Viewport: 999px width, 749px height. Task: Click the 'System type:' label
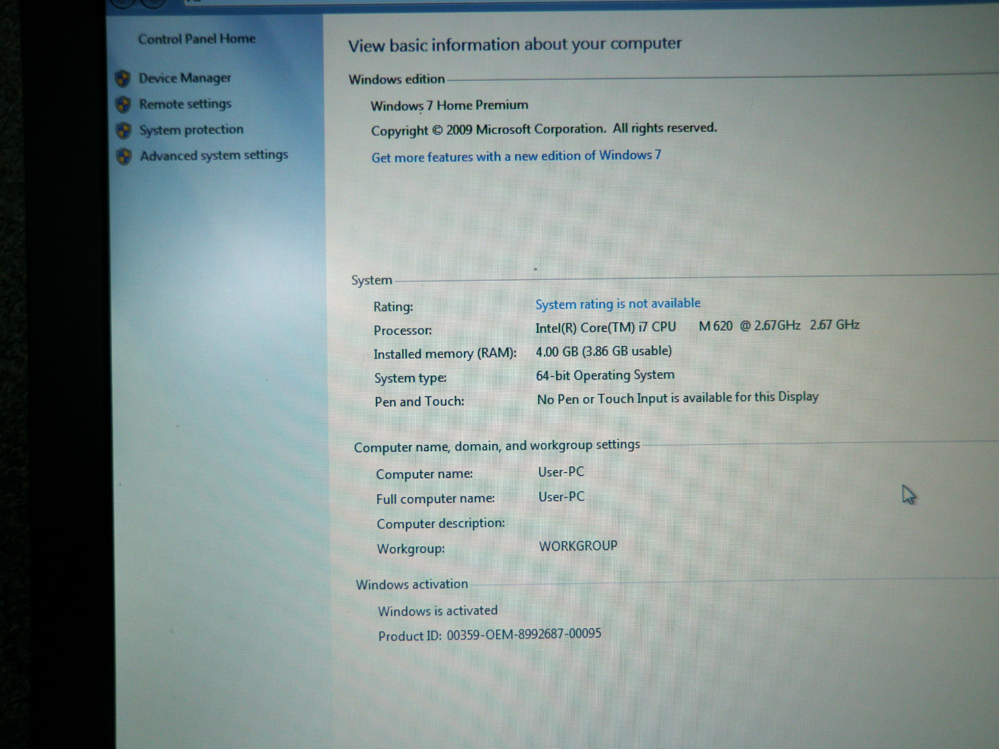[410, 378]
